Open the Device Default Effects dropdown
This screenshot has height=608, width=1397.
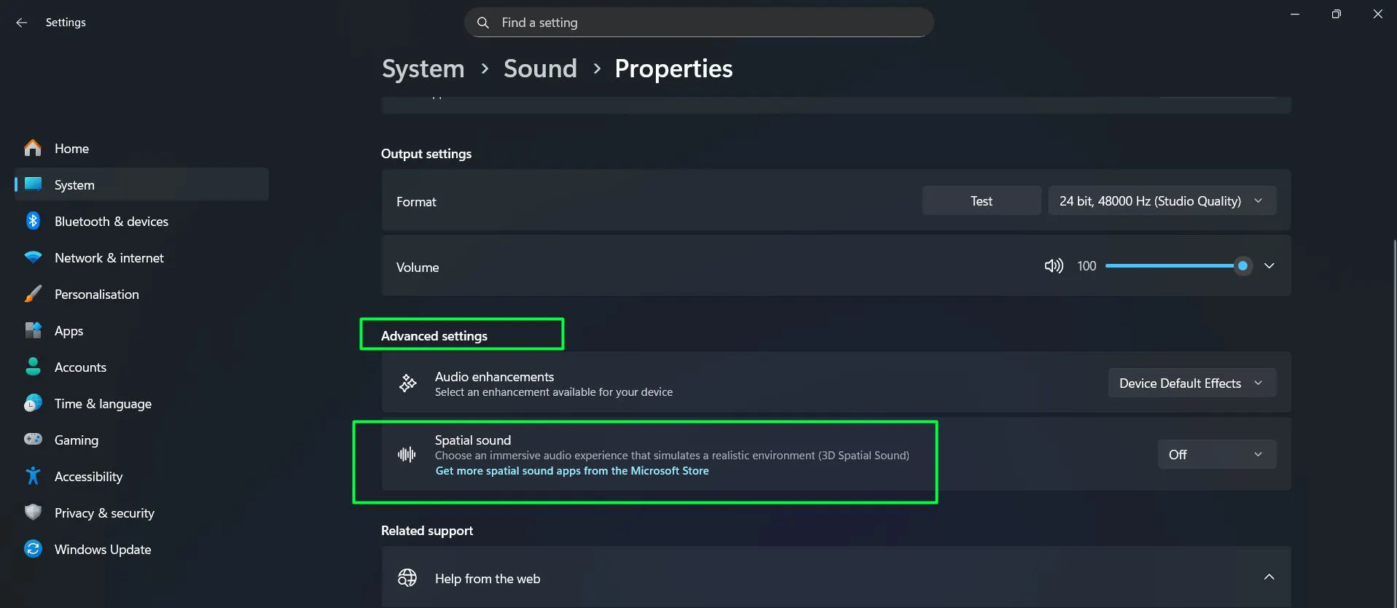[x=1191, y=383]
